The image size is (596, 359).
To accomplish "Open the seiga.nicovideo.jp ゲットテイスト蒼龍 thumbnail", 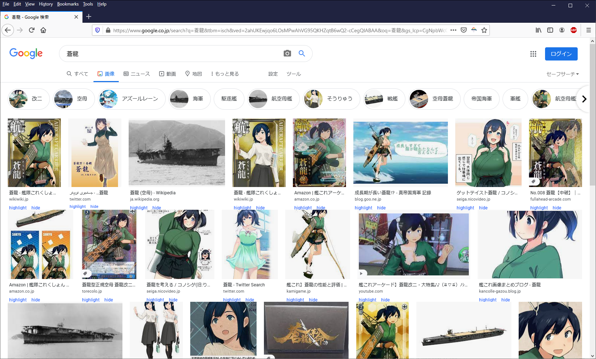I will [488, 153].
